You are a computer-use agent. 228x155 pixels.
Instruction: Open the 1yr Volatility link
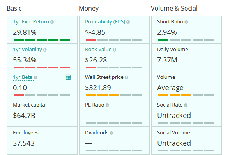pyautogui.click(x=28, y=50)
